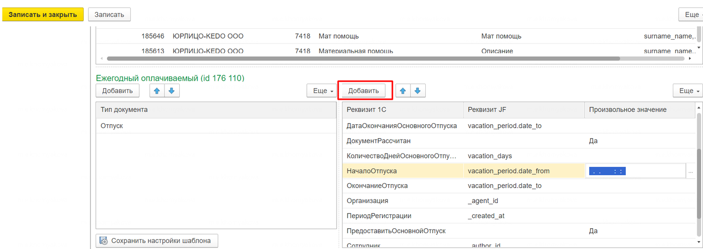Viewport: 703px width, 249px height.
Task: Move document type row up in left panel
Action: (x=157, y=91)
